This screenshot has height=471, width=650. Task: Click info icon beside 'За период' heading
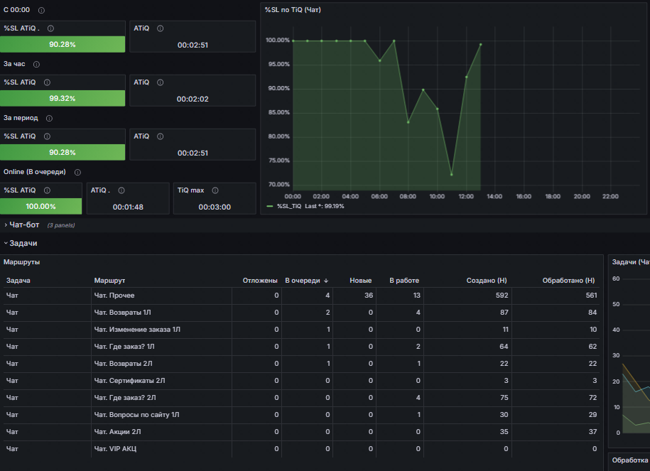point(49,118)
